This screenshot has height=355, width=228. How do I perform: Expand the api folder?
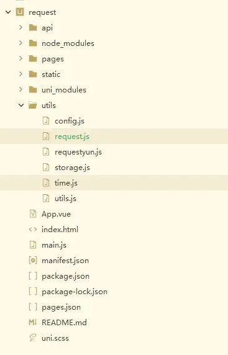click(x=21, y=27)
